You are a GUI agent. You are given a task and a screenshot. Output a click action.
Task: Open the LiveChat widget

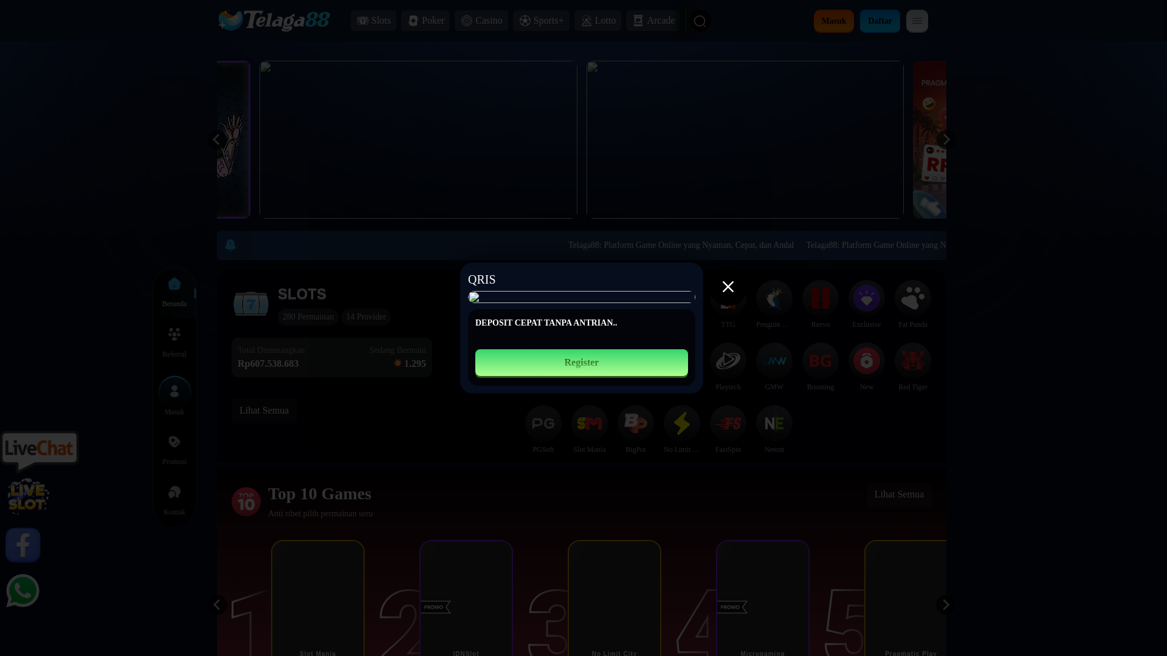40,451
